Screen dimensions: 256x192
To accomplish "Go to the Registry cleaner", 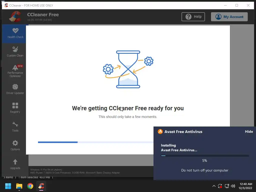I will (x=15, y=108).
